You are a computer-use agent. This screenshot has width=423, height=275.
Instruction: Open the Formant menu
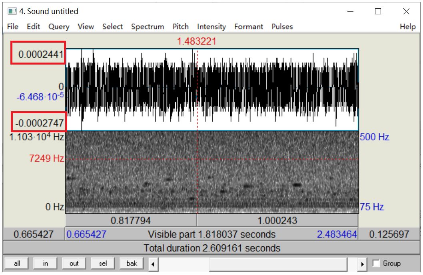click(x=248, y=27)
